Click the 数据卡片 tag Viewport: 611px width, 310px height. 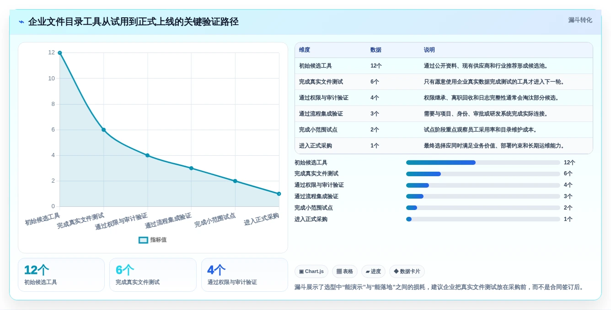407,271
